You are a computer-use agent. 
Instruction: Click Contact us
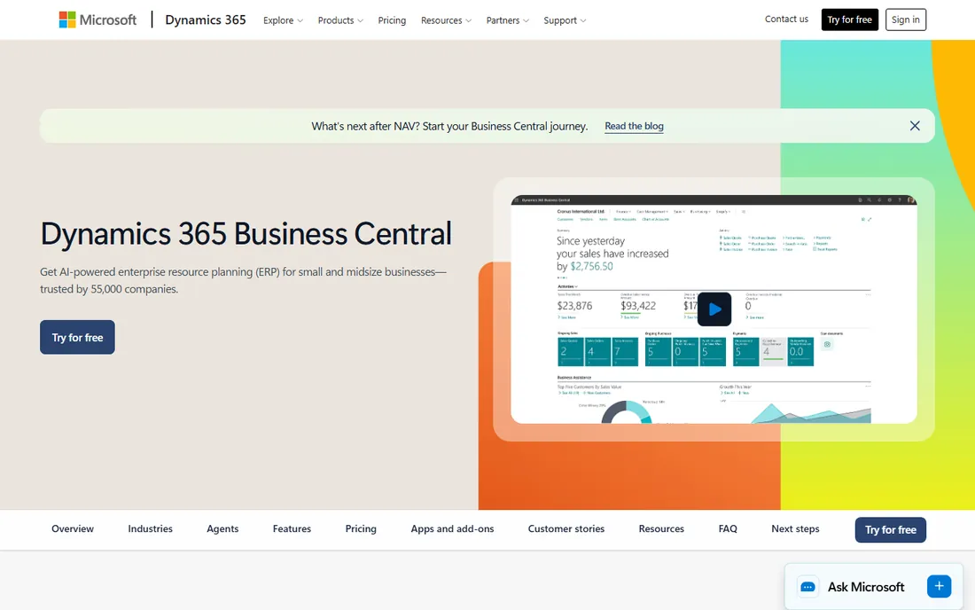click(x=786, y=20)
